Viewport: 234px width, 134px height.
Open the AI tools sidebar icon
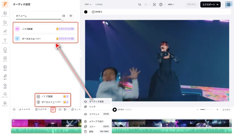[x=5, y=32]
